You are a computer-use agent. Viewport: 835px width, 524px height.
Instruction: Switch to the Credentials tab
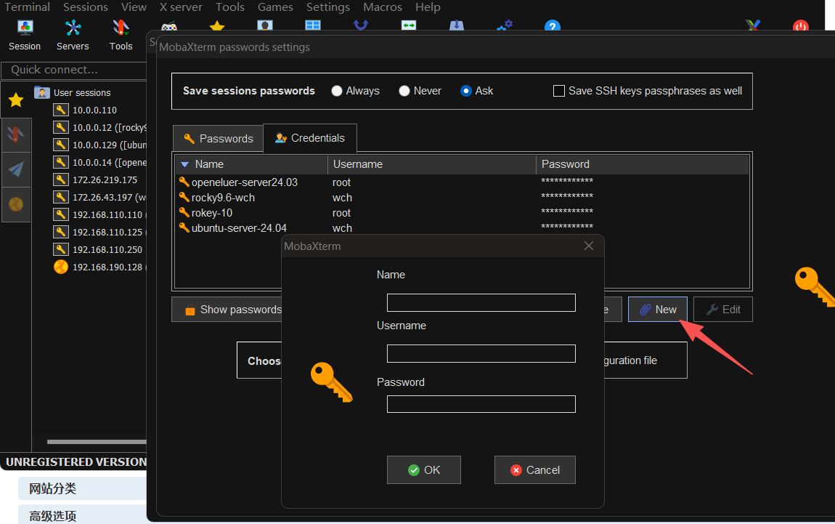310,138
